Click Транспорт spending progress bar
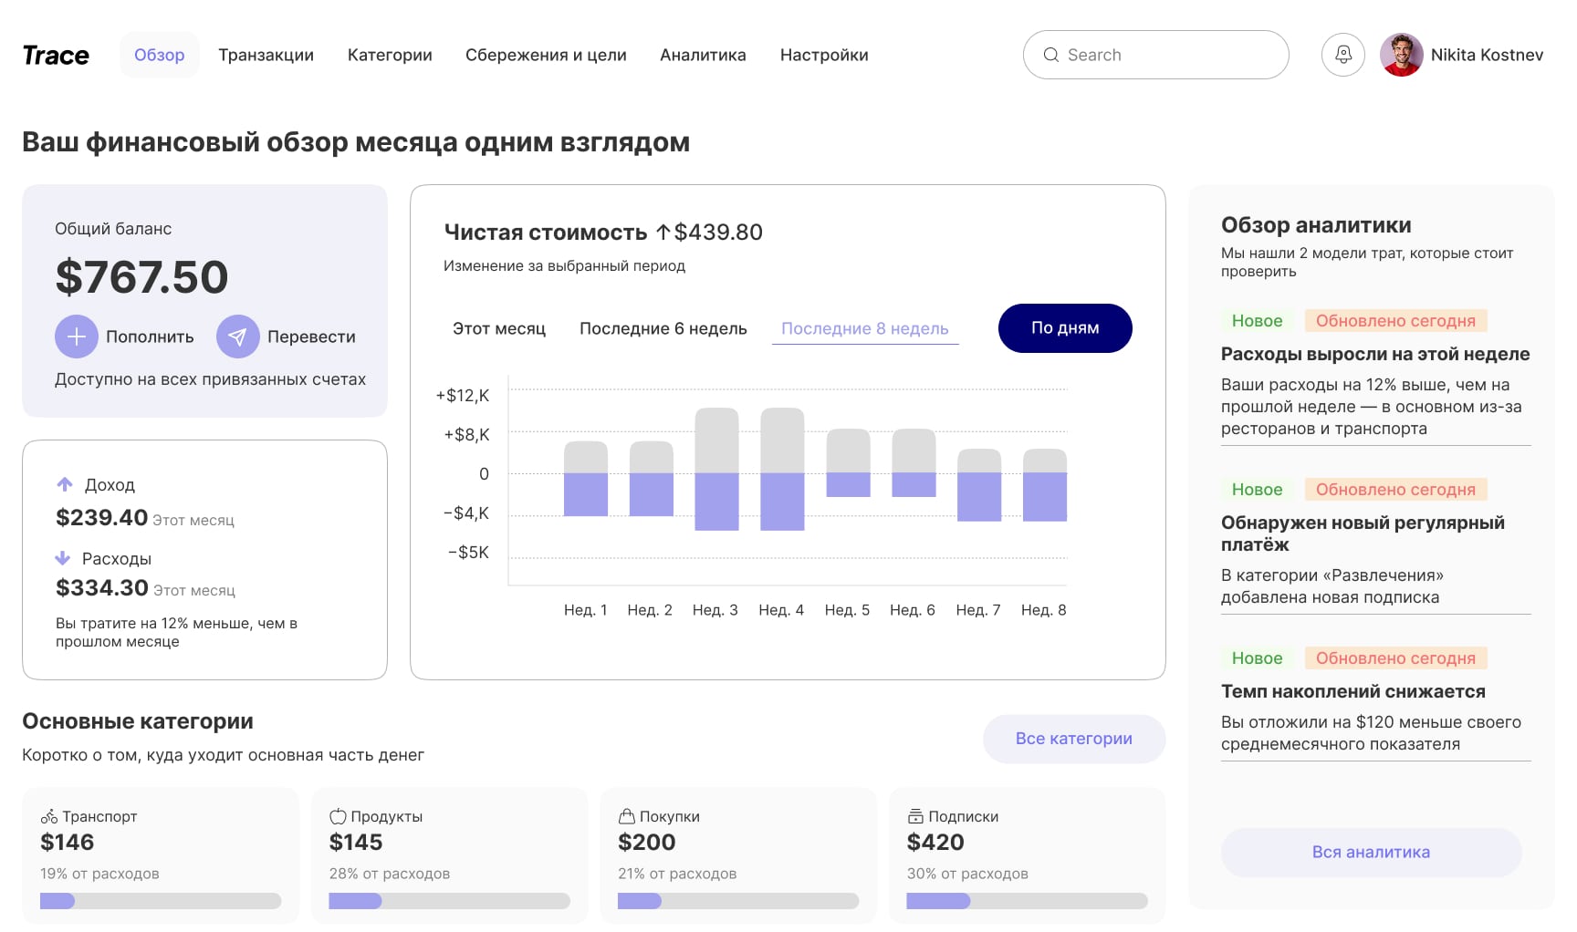 point(161,901)
